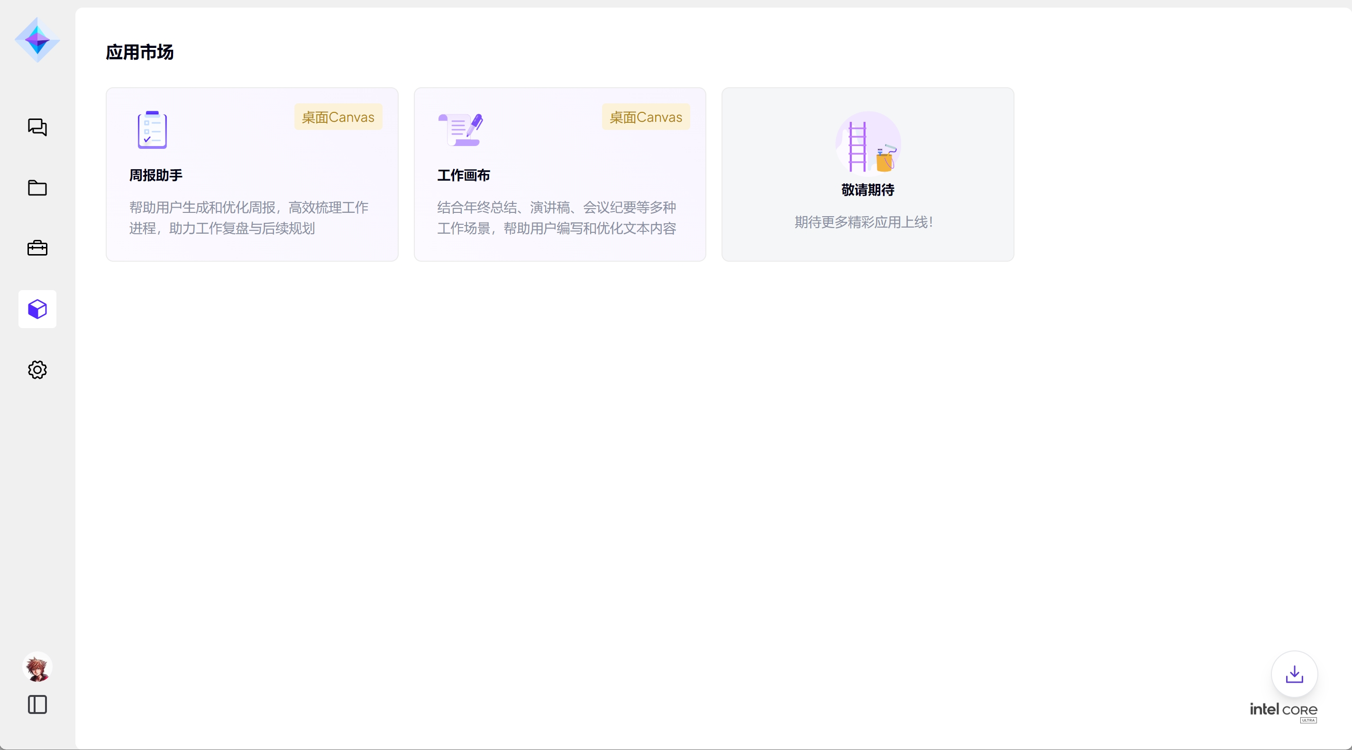
Task: Select the cube app market icon
Action: (x=37, y=309)
